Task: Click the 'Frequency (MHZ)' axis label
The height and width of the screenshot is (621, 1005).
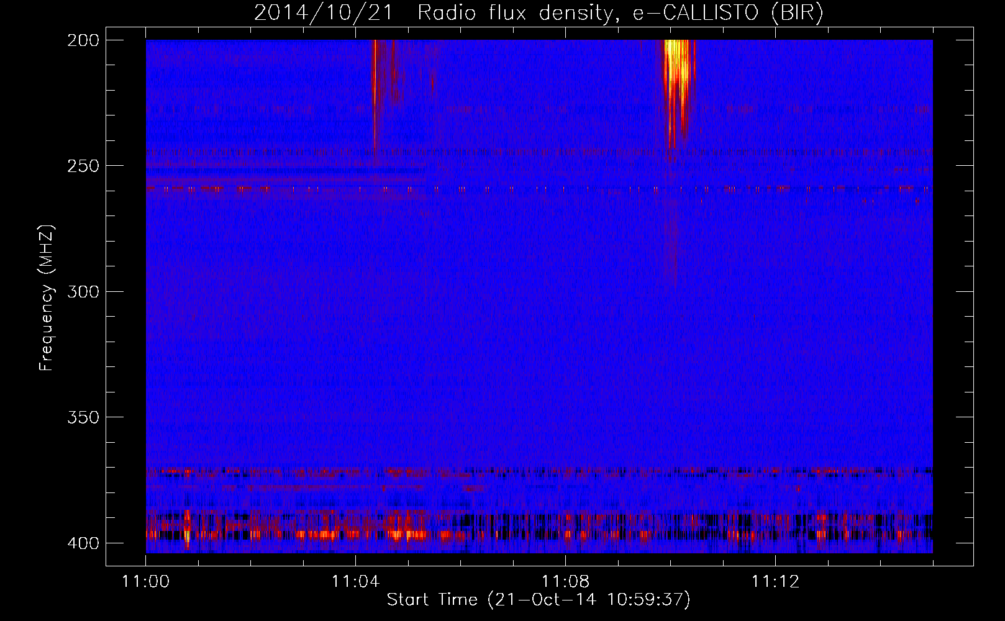Action: click(x=47, y=297)
